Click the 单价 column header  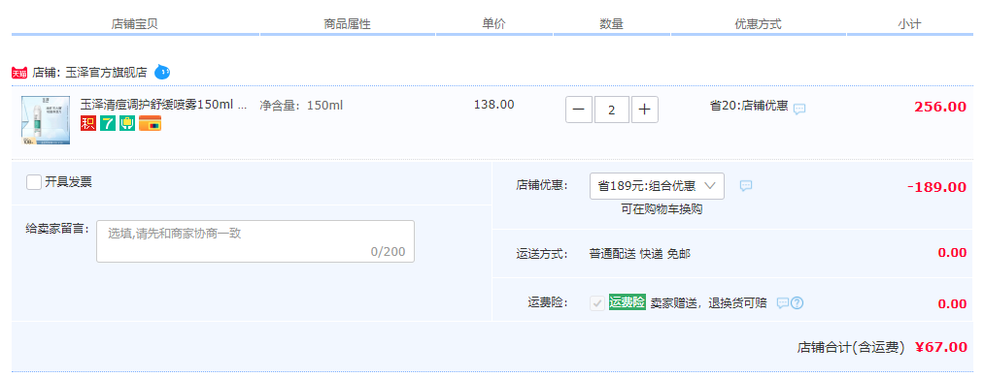(493, 24)
